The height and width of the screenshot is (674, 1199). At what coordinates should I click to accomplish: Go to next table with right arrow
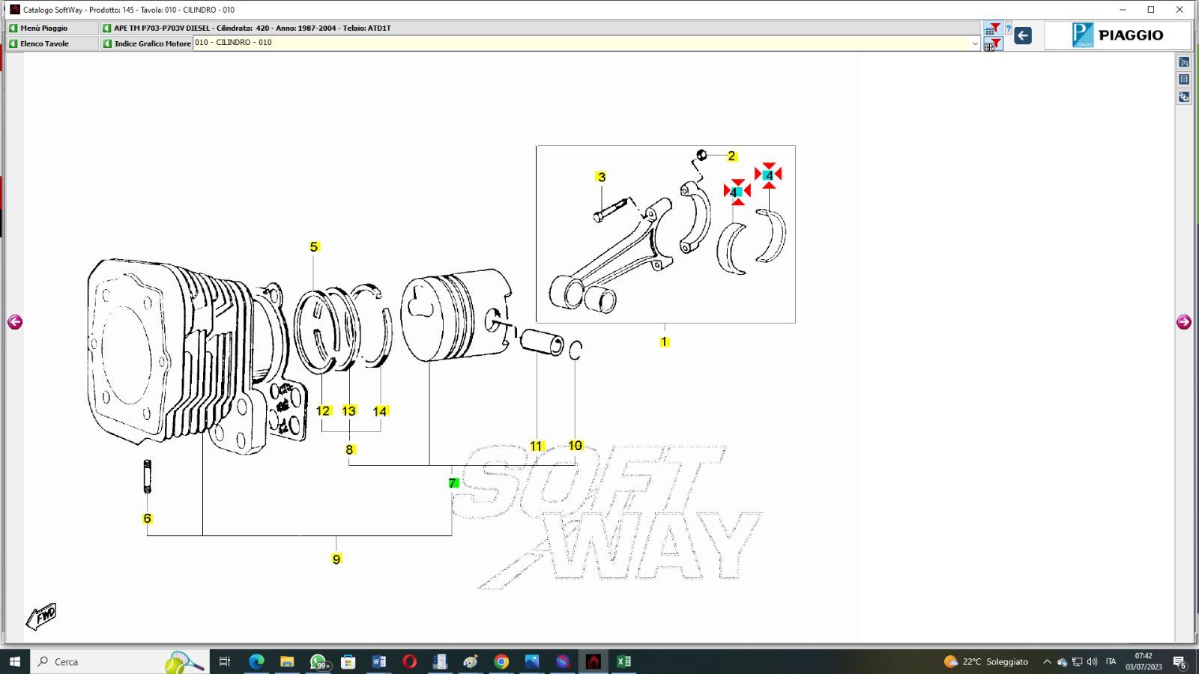coord(1184,322)
